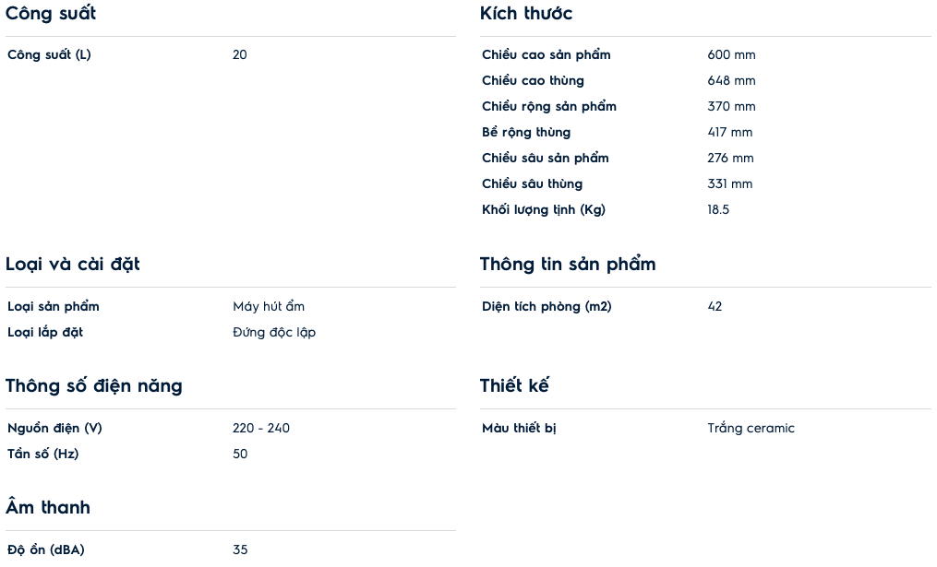Click the "Kích thước" section heading
The image size is (937, 567).
tap(526, 14)
